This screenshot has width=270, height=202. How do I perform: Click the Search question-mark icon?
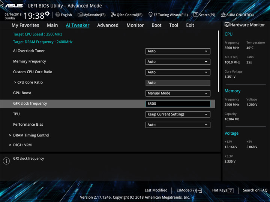click(196, 15)
